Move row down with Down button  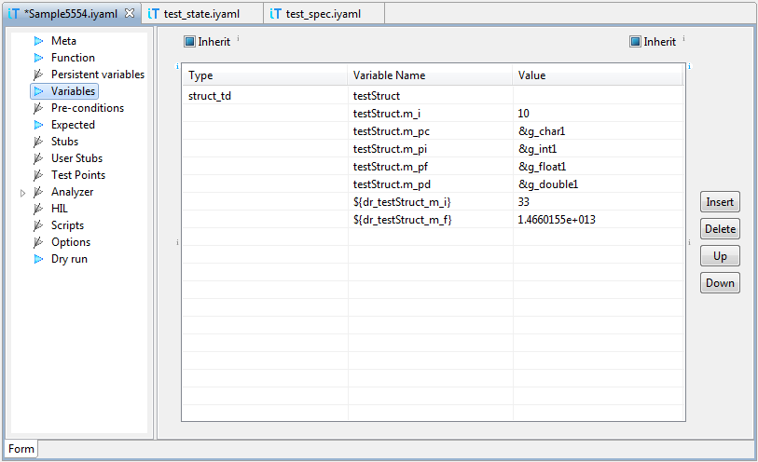(719, 283)
